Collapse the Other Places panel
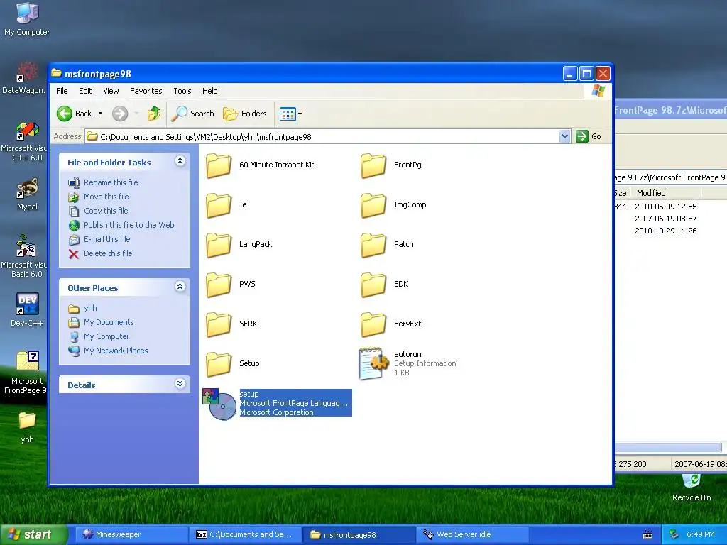Image resolution: width=727 pixels, height=545 pixels. (180, 287)
